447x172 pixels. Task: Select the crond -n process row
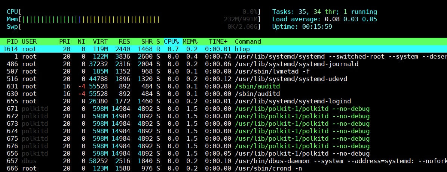click(224, 169)
